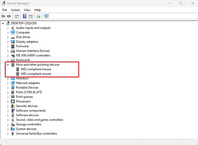Image resolution: width=198 pixels, height=145 pixels.
Task: Select the Keyboards category label
Action: point(23,60)
